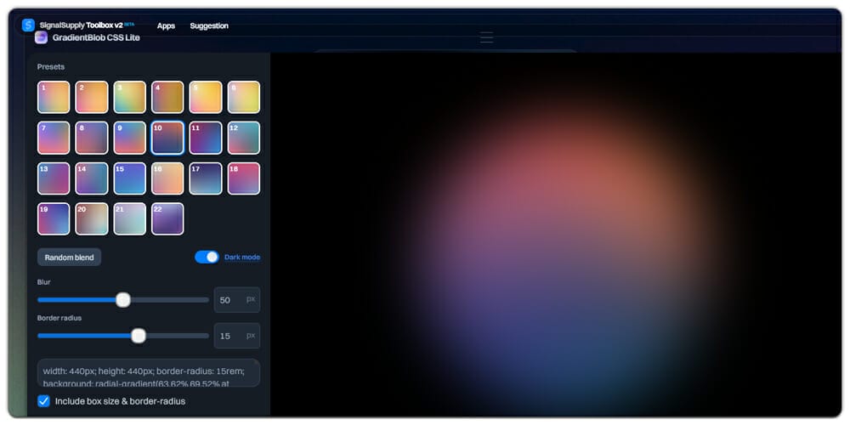Open the Suggestion menu
Viewport: 850px width, 425px height.
pos(209,26)
